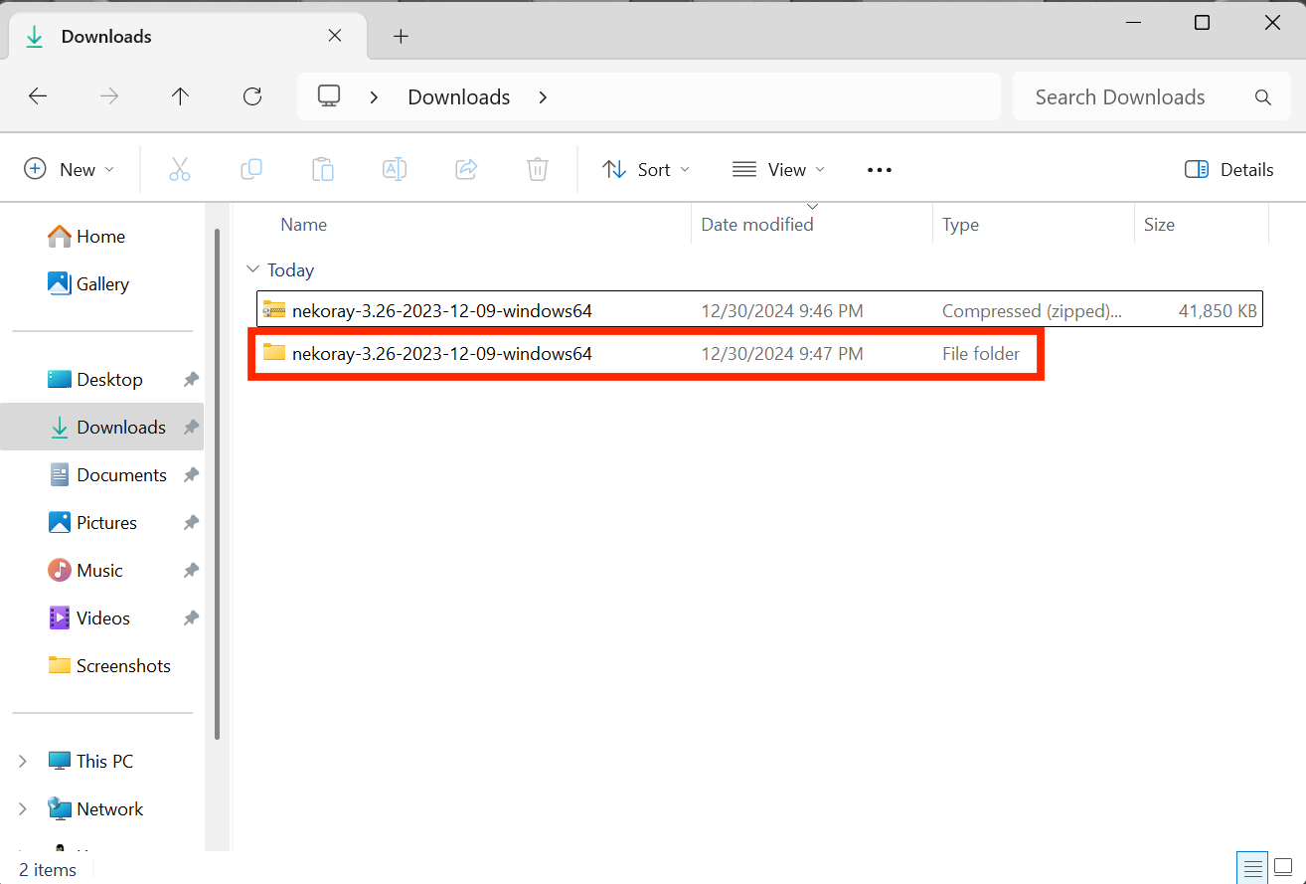
Task: Switch to details list view in status bar
Action: (1251, 866)
